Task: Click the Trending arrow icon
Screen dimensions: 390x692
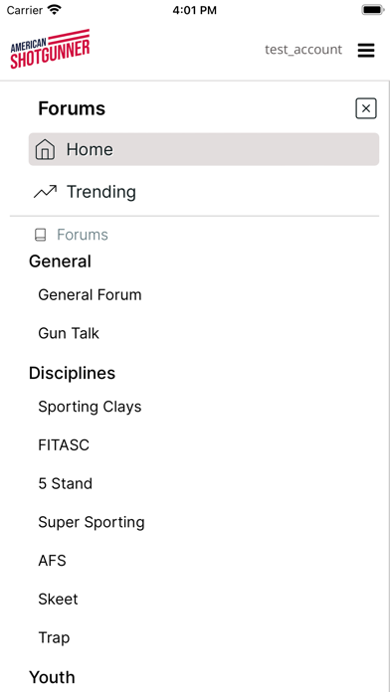Action: pyautogui.click(x=45, y=192)
